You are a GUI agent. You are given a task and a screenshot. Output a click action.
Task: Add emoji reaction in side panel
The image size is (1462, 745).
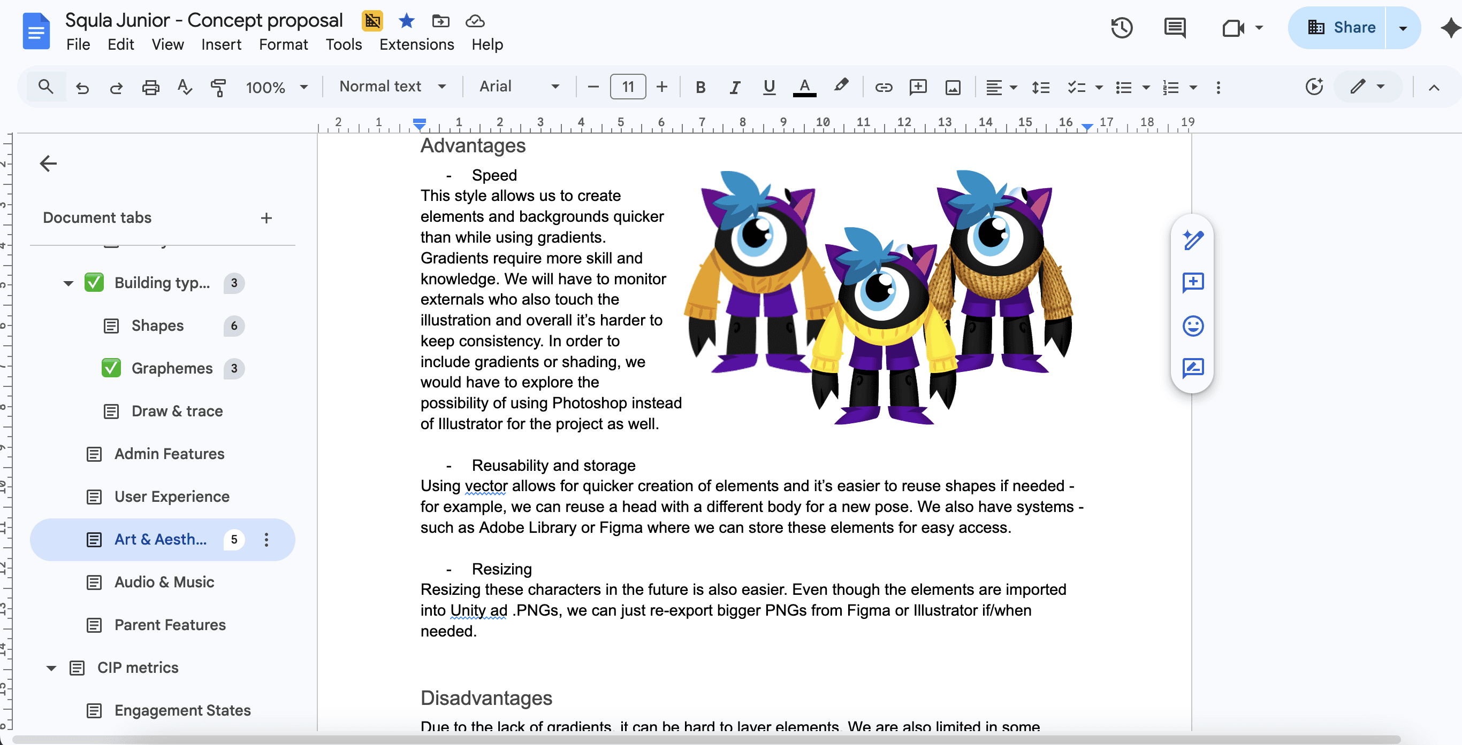coord(1192,325)
